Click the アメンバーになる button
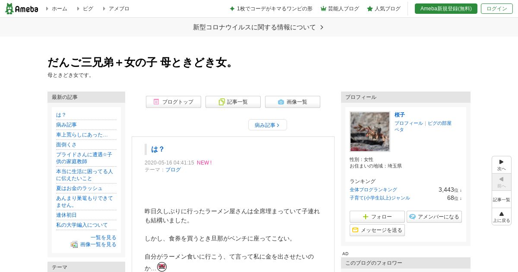The height and width of the screenshot is (272, 518). coord(434,217)
